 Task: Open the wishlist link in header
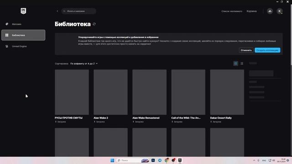(232, 11)
